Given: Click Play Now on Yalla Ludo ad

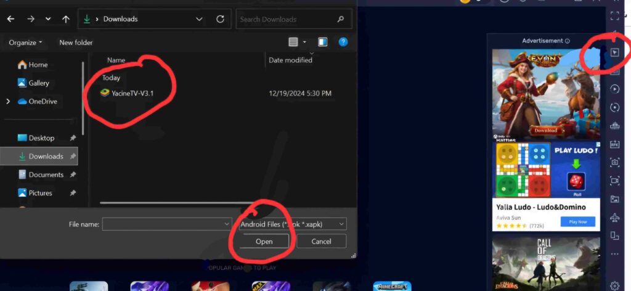Looking at the screenshot, I should point(578,222).
